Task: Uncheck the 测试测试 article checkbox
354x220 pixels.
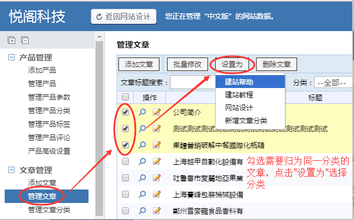Action: click(125, 128)
